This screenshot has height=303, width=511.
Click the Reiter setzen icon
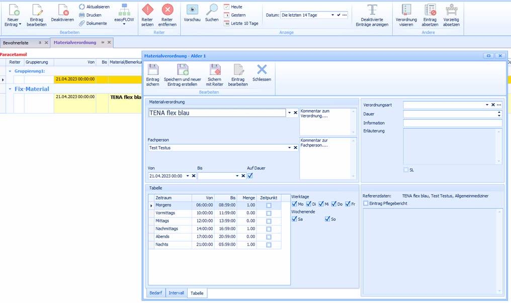point(147,10)
